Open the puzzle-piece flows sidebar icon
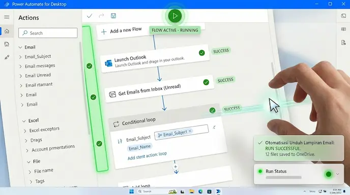Image resolution: width=350 pixels, height=195 pixels. tap(7, 44)
